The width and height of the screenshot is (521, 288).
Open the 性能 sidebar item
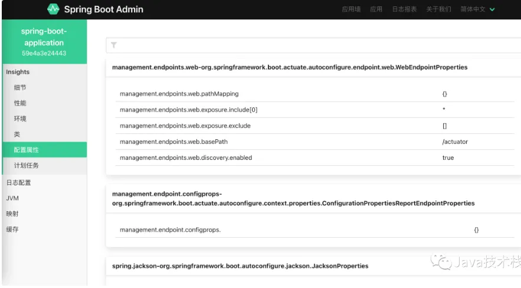(20, 103)
